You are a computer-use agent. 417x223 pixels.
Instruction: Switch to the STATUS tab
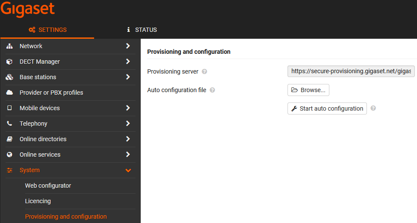142,30
